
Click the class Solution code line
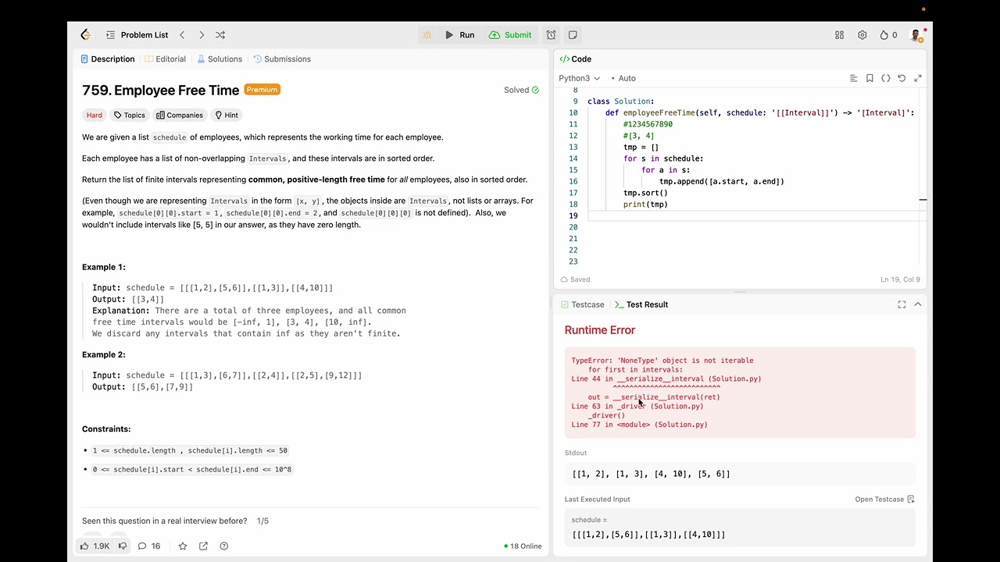620,101
